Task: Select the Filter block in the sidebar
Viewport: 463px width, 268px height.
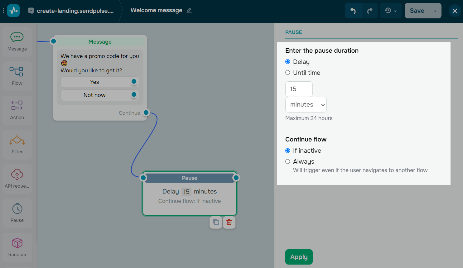Action: pos(17,144)
